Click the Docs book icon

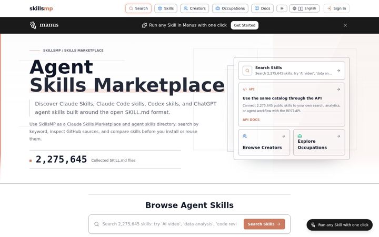(257, 8)
